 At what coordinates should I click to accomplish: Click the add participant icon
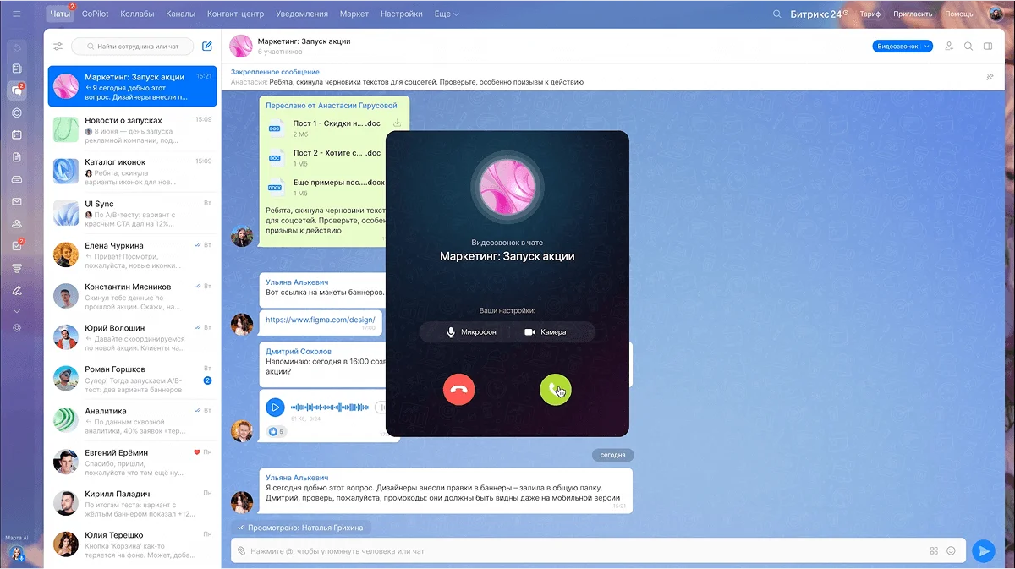[949, 47]
